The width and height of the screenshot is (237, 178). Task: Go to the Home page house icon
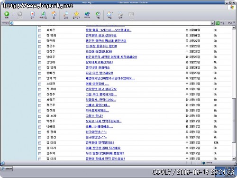[54, 15]
